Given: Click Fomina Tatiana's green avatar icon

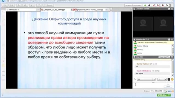Looking at the screenshot, I should click(x=135, y=46).
